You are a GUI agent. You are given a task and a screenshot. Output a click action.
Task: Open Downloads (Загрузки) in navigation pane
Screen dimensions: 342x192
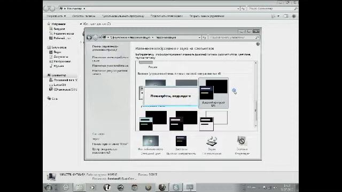click(x=59, y=29)
